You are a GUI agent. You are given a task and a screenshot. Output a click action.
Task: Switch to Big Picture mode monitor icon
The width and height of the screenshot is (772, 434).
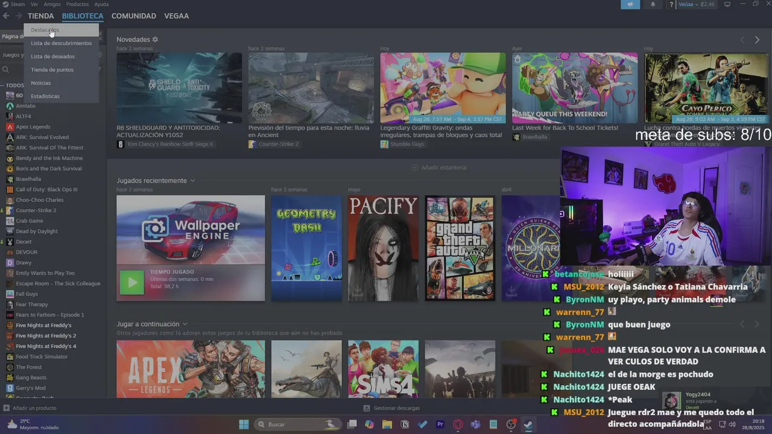pos(727,4)
